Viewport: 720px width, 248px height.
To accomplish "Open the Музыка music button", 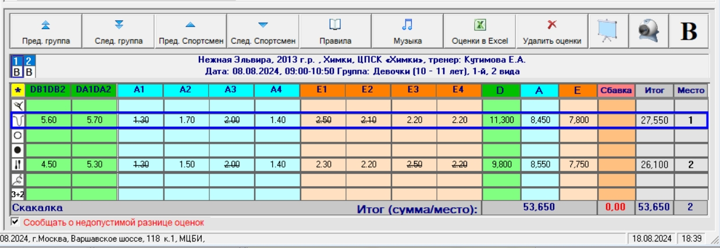I will click(407, 31).
